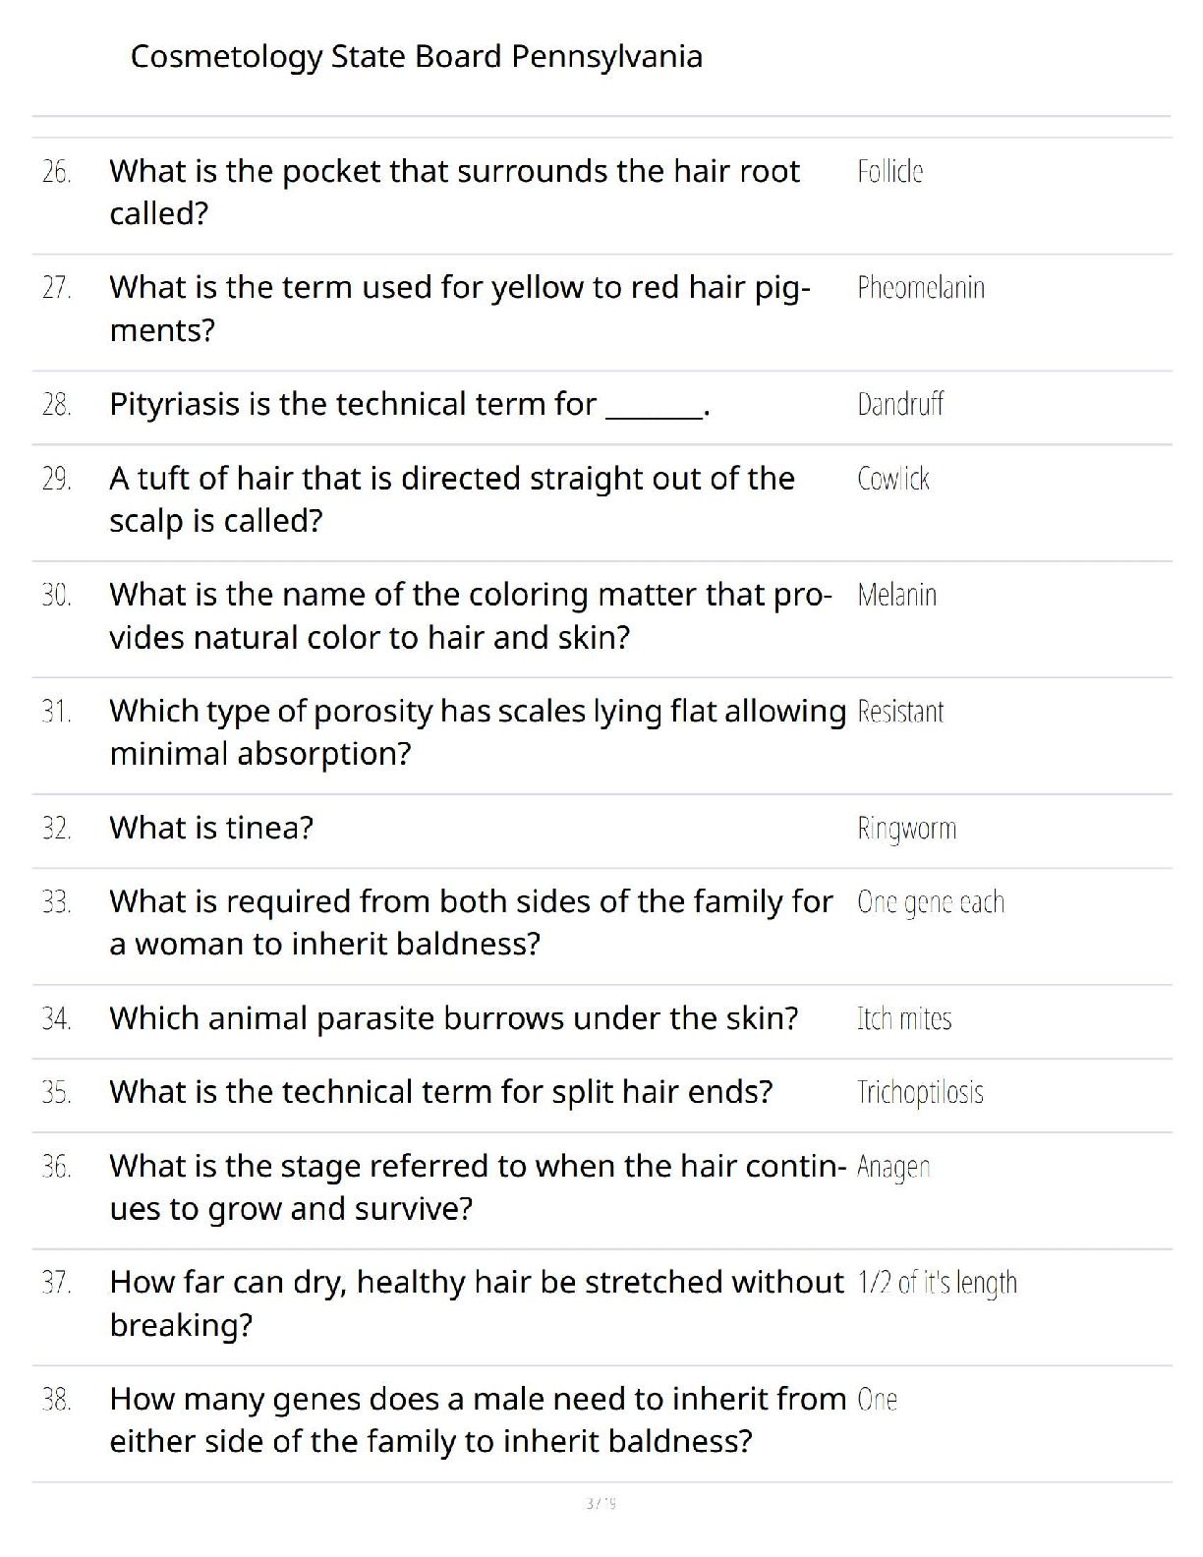Select the animal parasite burrows question

click(454, 1018)
